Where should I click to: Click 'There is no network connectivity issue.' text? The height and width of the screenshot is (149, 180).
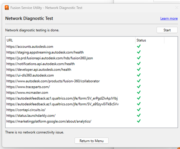click(x=34, y=132)
